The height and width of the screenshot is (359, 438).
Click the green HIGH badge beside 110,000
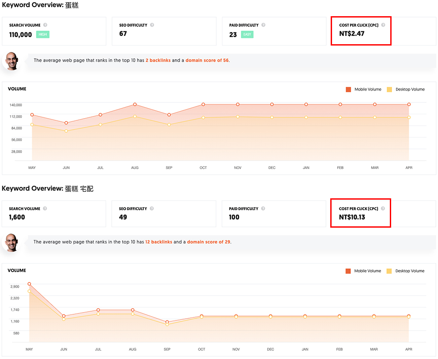point(43,35)
